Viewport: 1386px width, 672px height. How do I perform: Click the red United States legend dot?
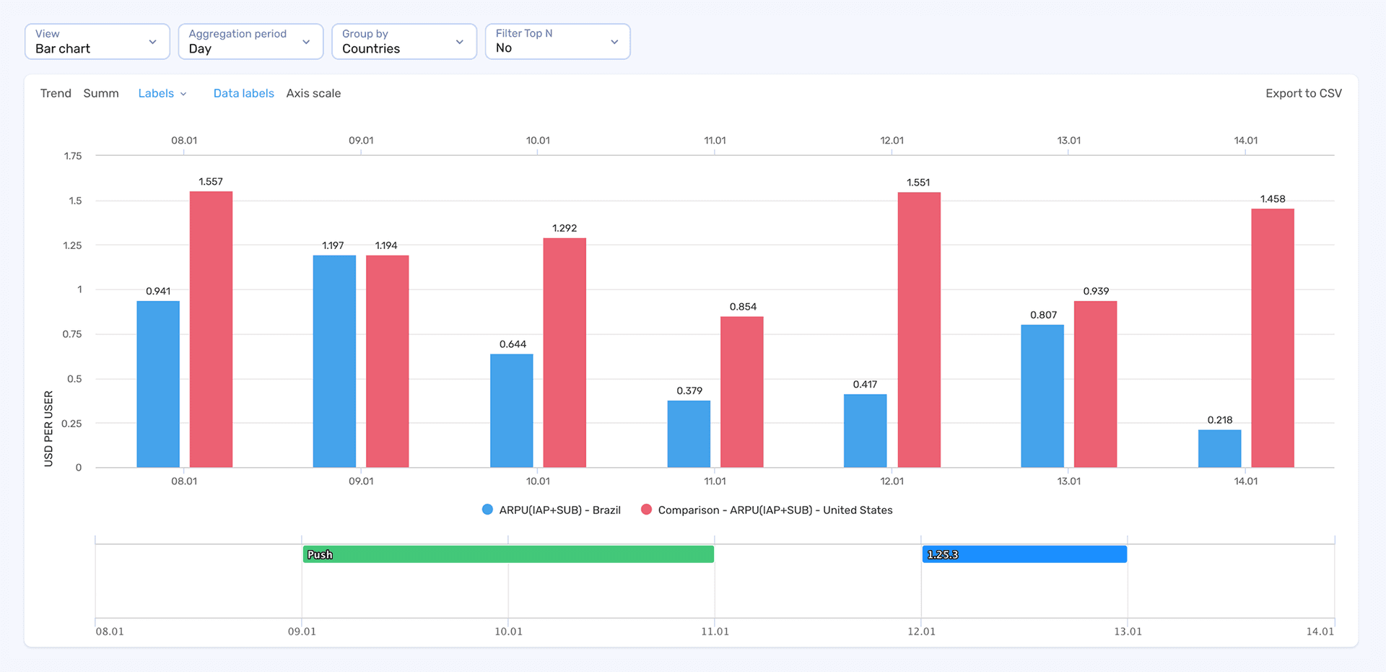[646, 510]
